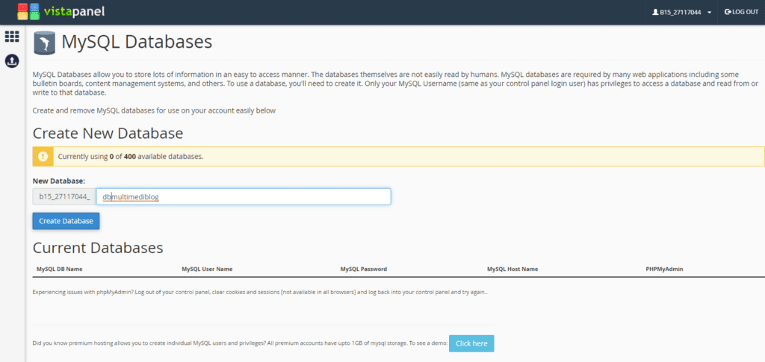Open the B15_27117044 user dropdown
765x362 pixels.
pyautogui.click(x=681, y=12)
